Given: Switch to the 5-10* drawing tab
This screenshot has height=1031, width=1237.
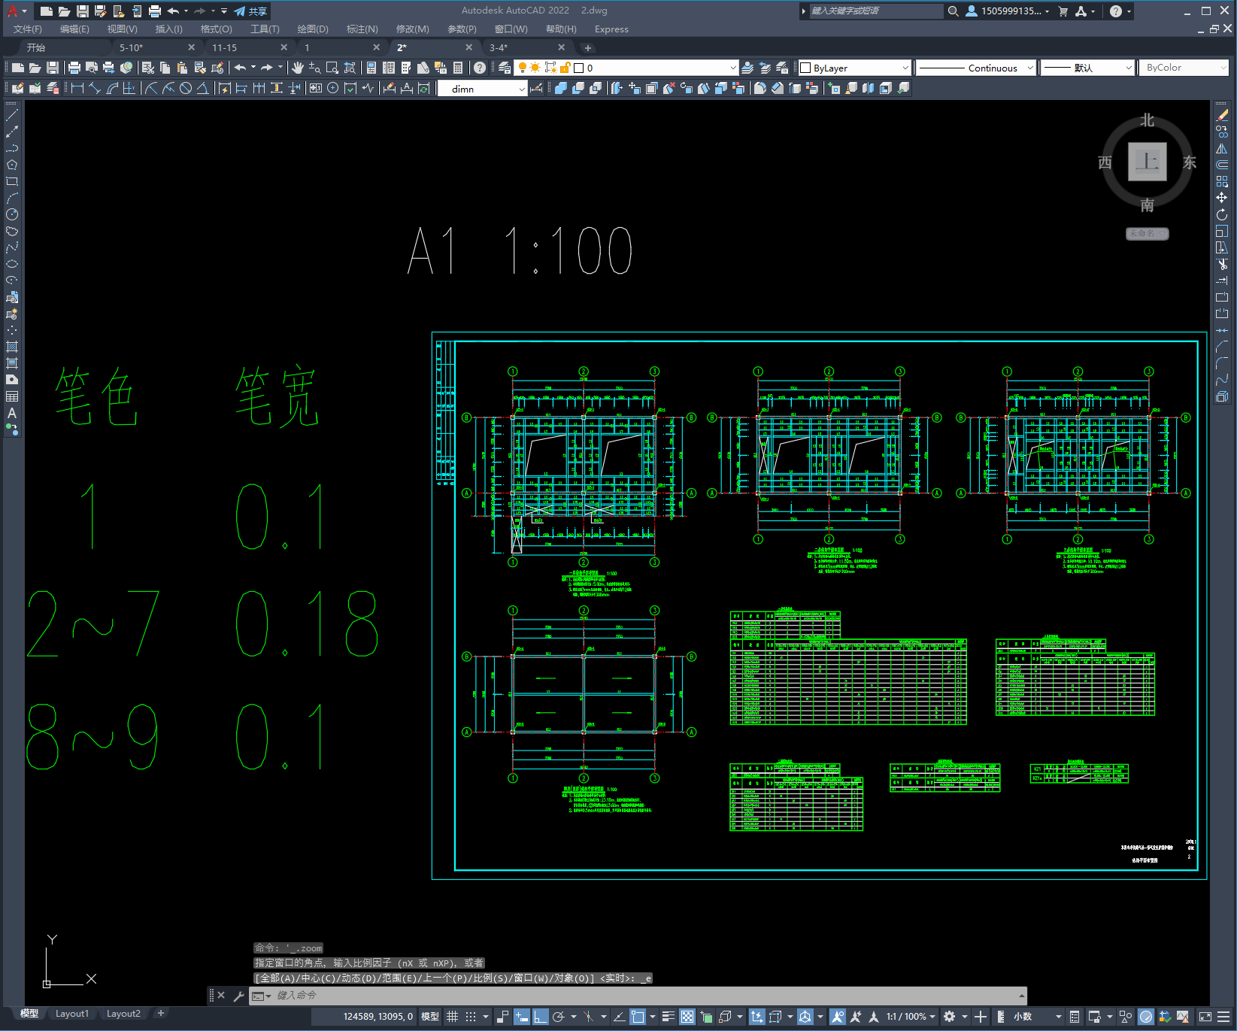Looking at the screenshot, I should tap(131, 47).
